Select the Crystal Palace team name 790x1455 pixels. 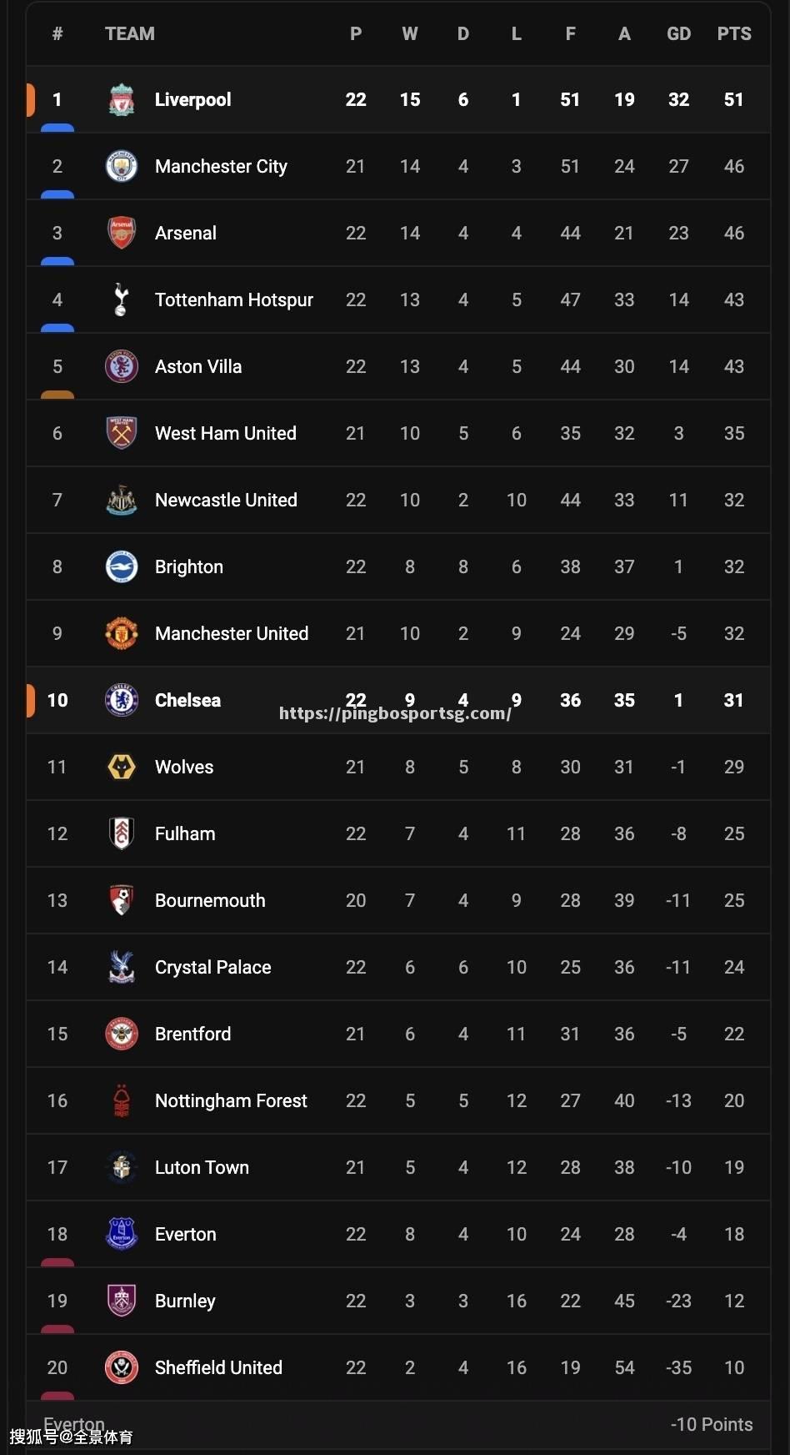click(213, 967)
